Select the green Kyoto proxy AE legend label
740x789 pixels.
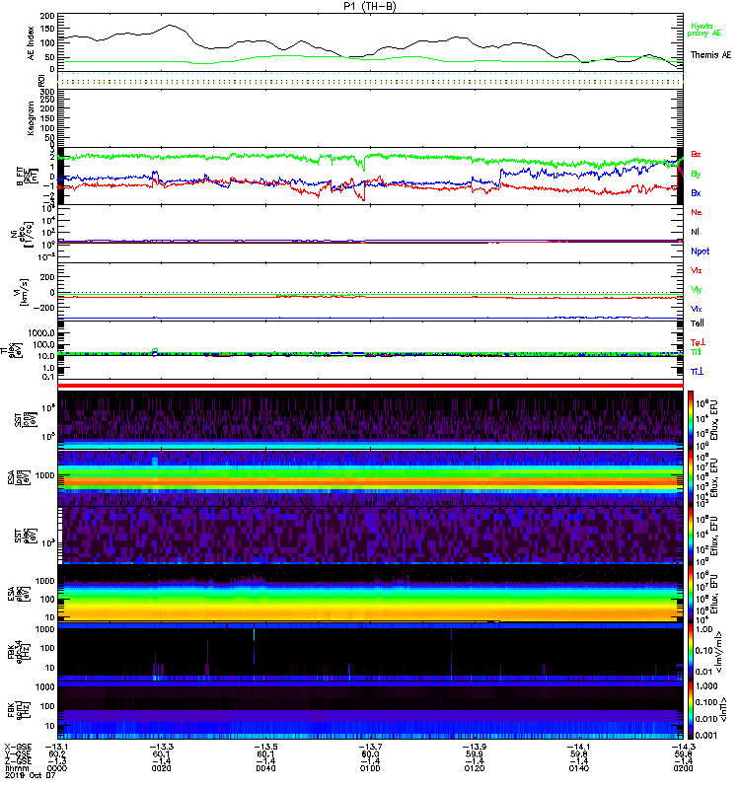(704, 30)
